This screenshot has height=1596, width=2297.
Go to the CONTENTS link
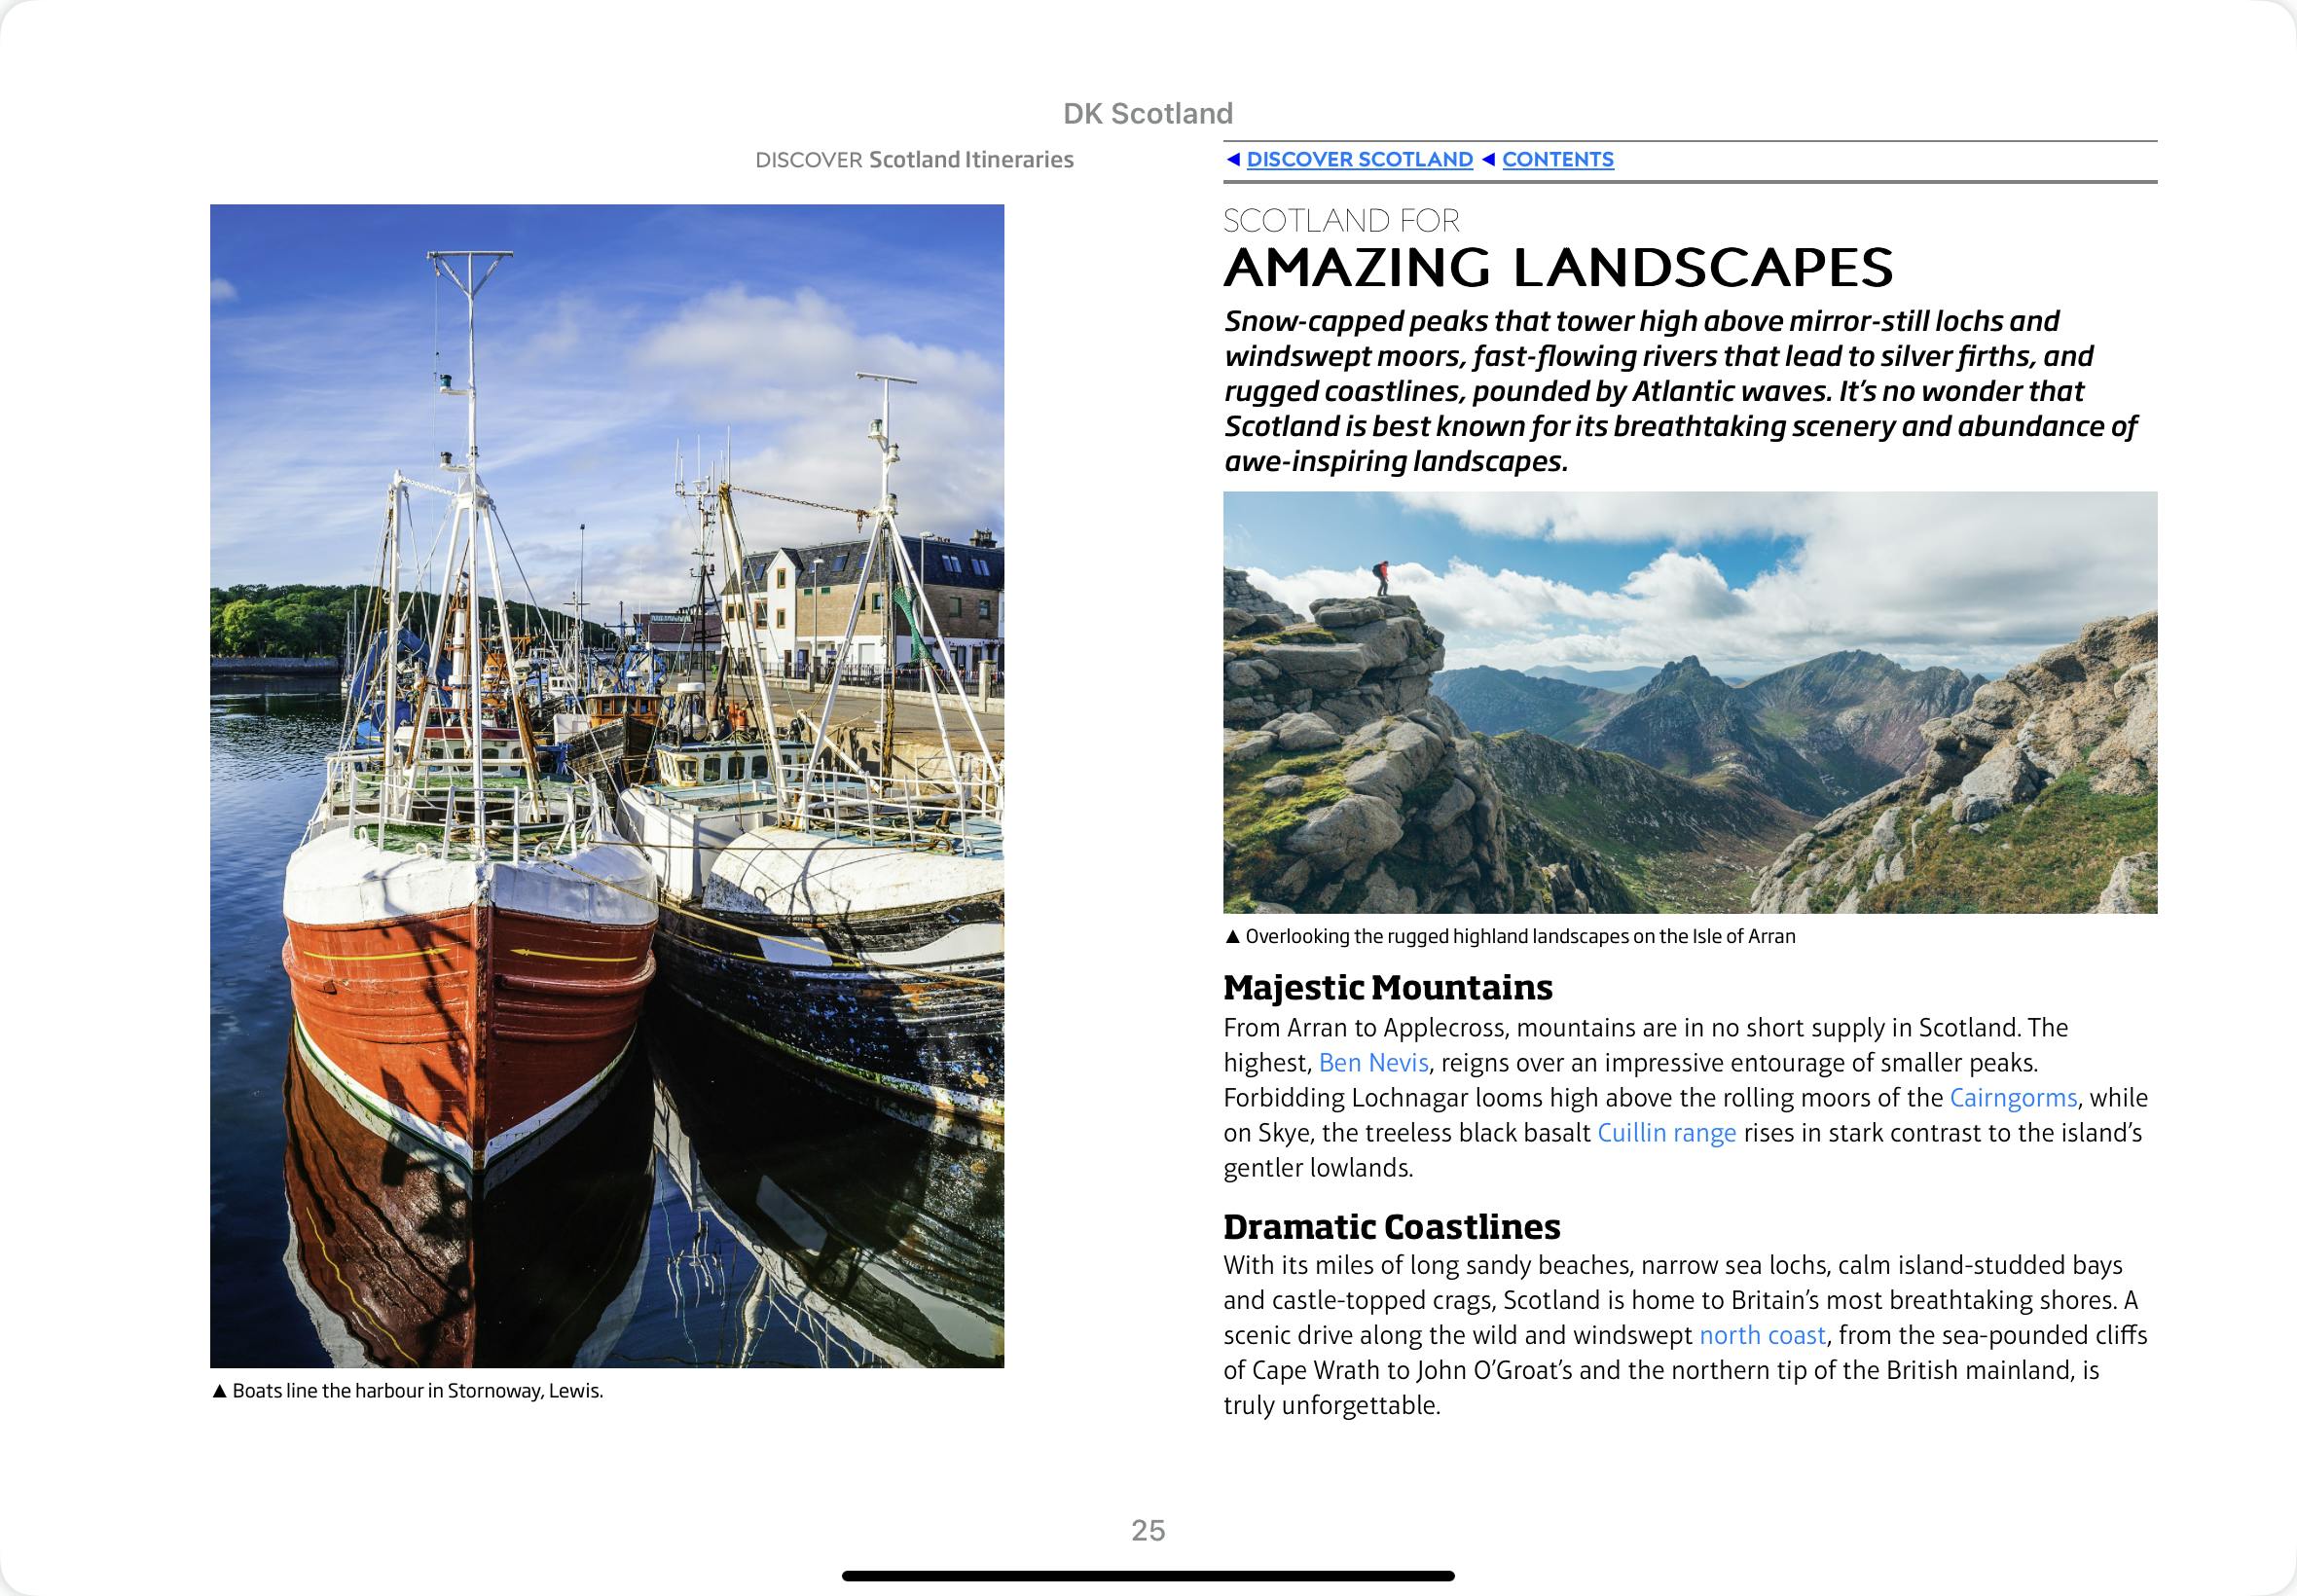coord(1557,159)
